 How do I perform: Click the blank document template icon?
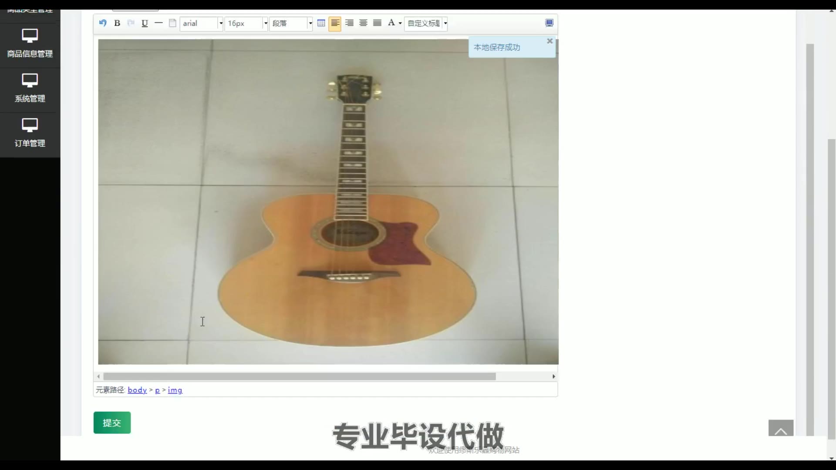(x=172, y=23)
